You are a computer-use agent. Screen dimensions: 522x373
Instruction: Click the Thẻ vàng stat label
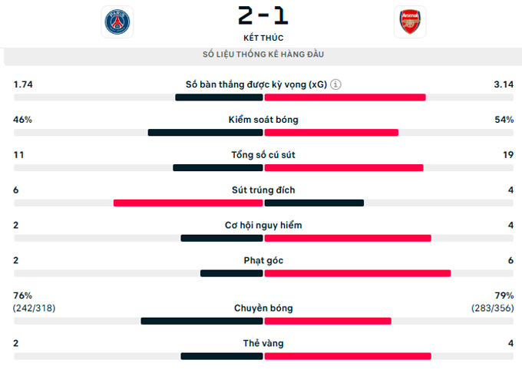click(x=263, y=344)
